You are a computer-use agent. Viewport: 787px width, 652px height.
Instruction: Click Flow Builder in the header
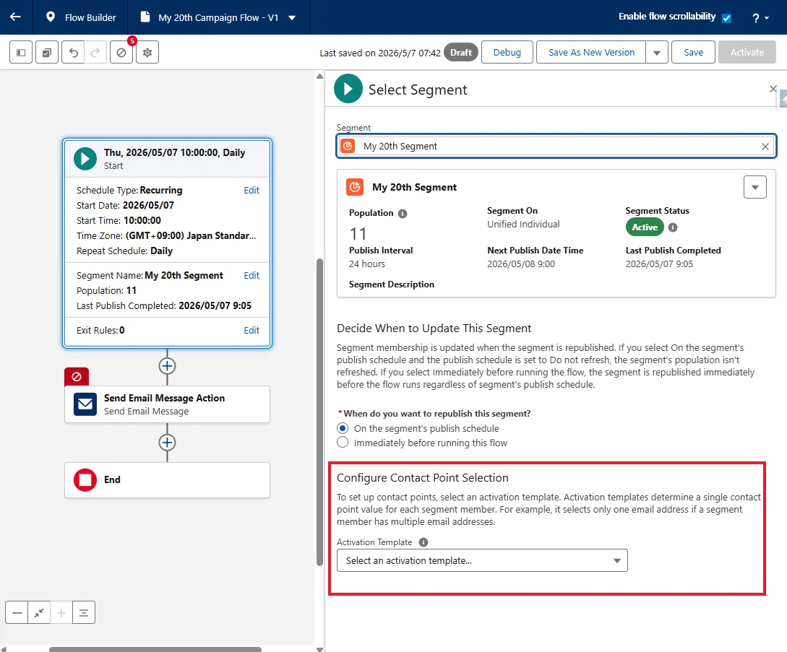(90, 17)
